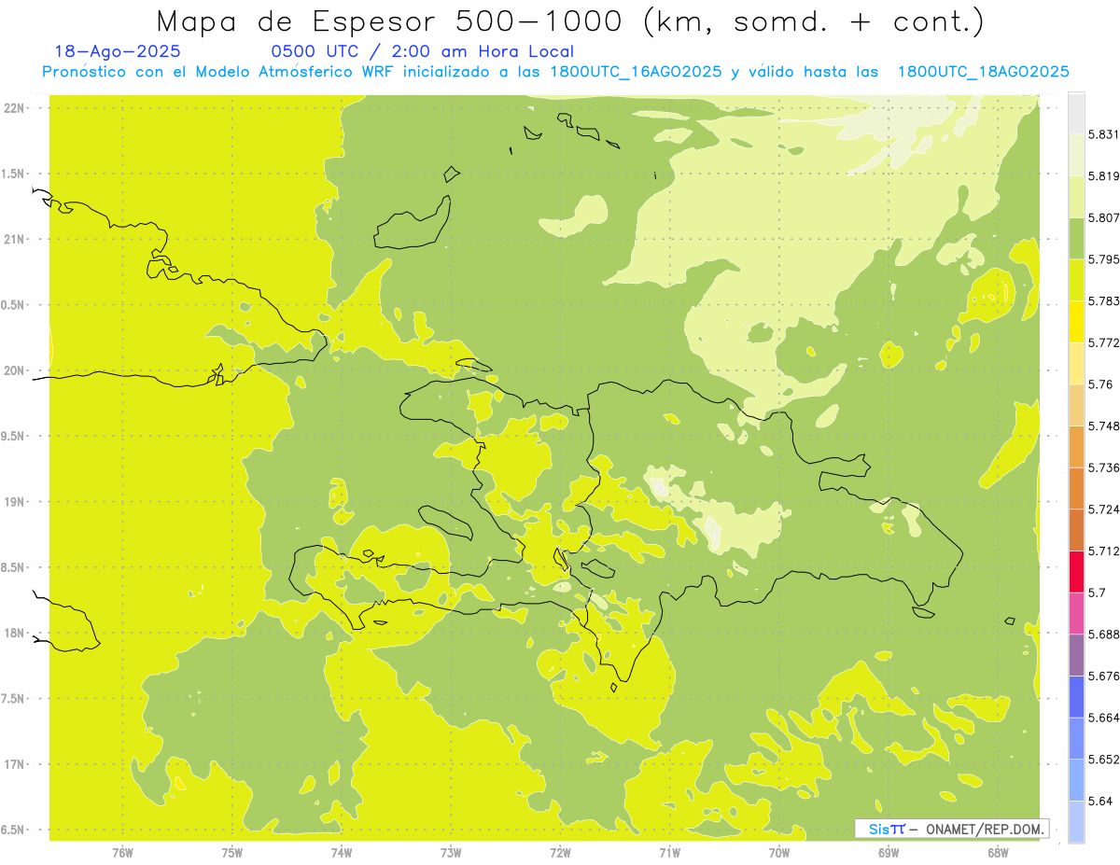
Task: Click the time label '0500 UTC / 2:00 am Hora Local'
Action: [x=422, y=52]
